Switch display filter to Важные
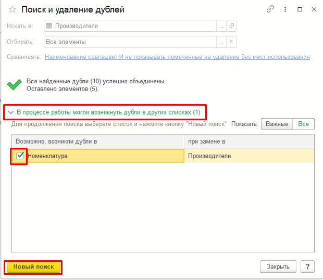 point(277,124)
